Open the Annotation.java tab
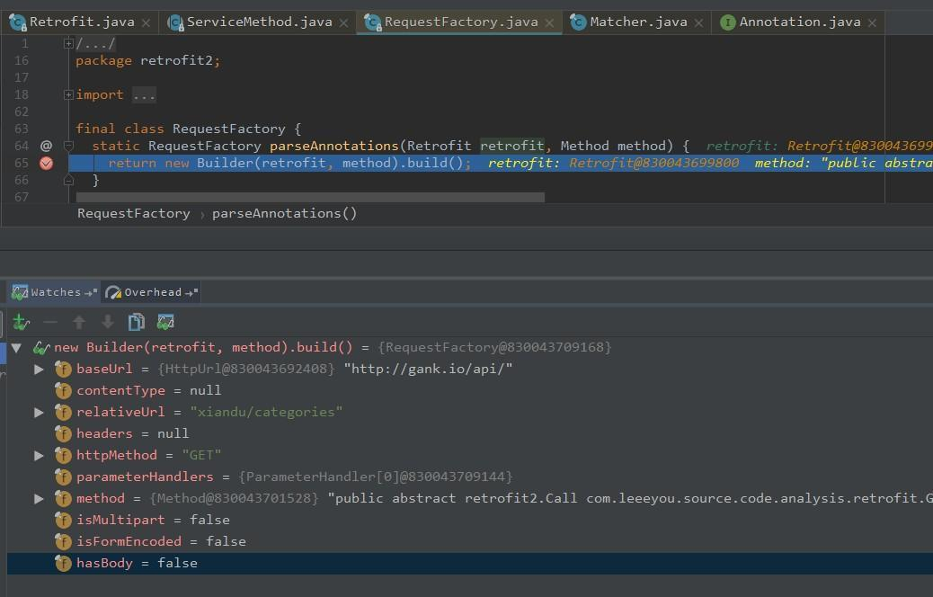The image size is (933, 597). click(x=799, y=22)
